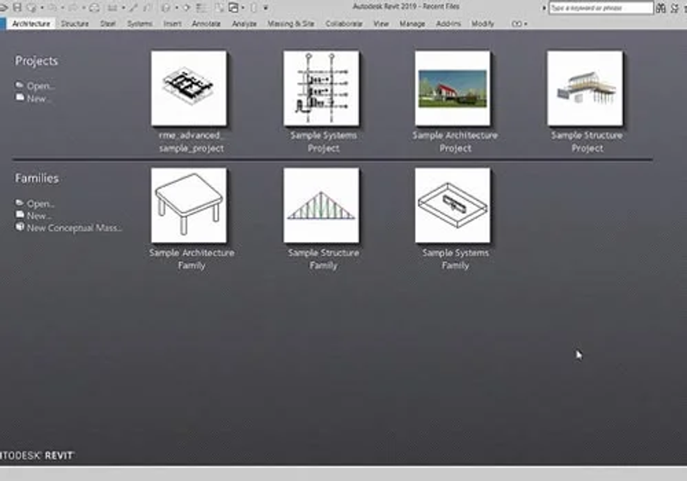
Task: Open the Sample Systems Project thumbnail
Action: click(x=321, y=88)
